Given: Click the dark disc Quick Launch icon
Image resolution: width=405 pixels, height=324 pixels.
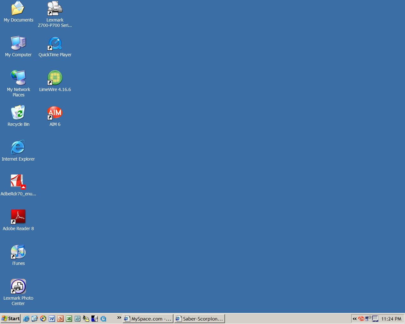Looking at the screenshot, I should tap(95, 319).
